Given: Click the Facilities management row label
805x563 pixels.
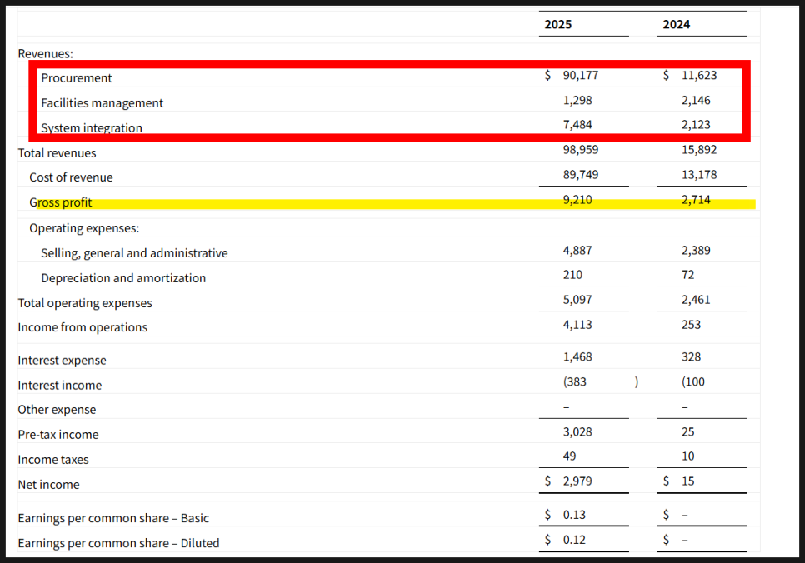Looking at the screenshot, I should [x=102, y=103].
